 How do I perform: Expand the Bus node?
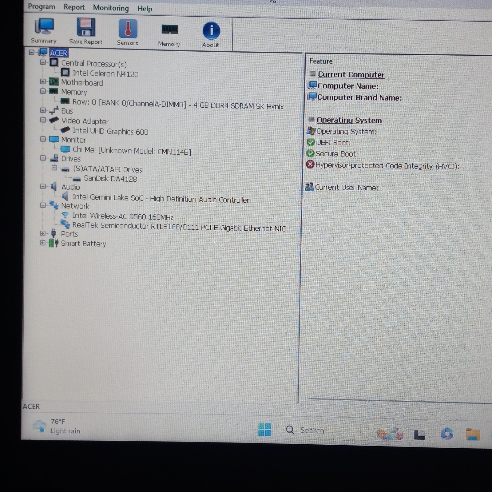pyautogui.click(x=43, y=110)
